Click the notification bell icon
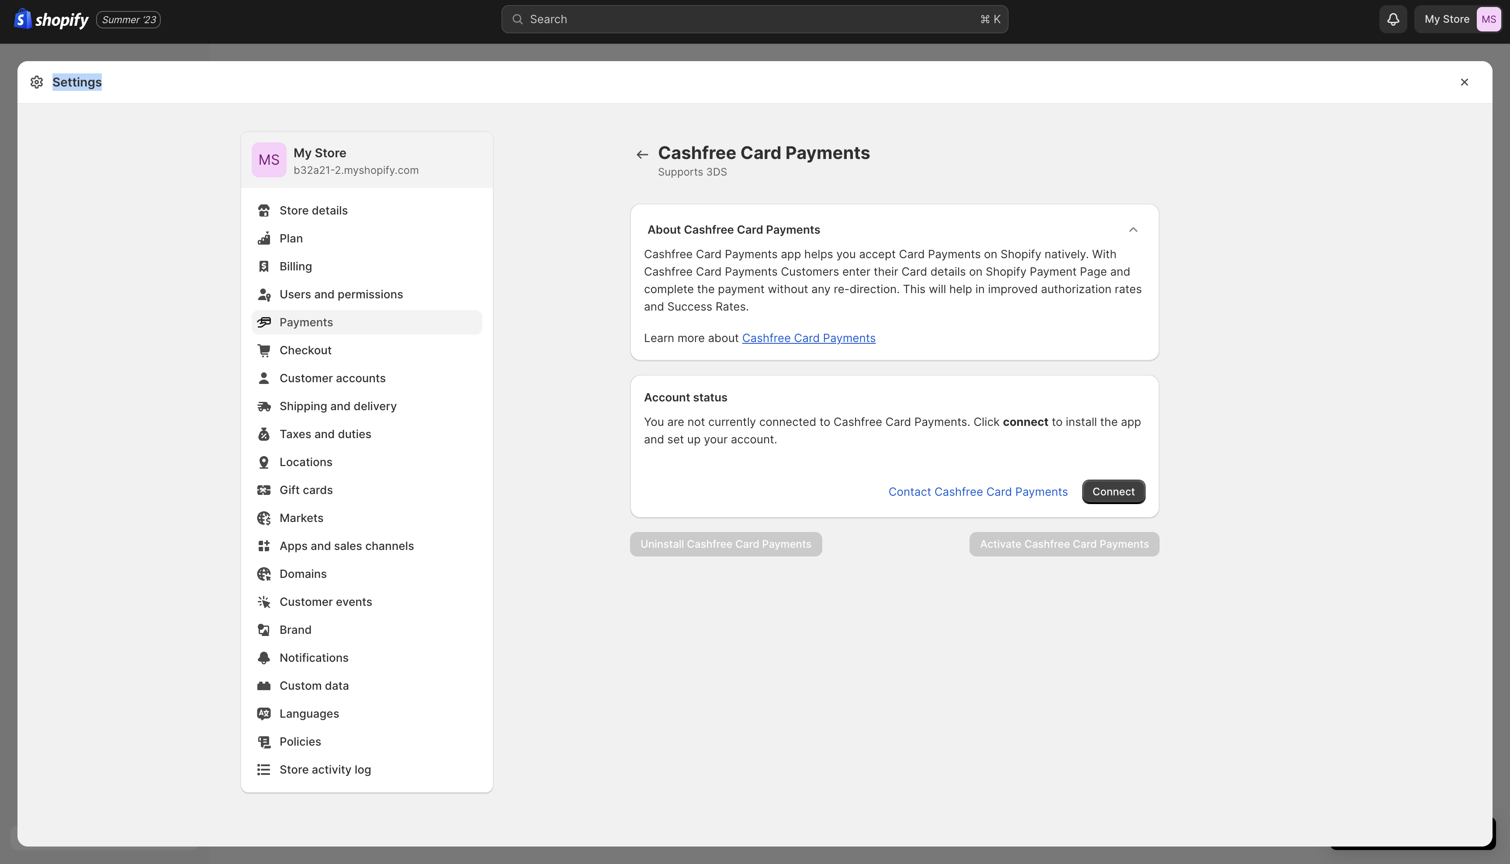The image size is (1510, 864). click(x=1392, y=20)
